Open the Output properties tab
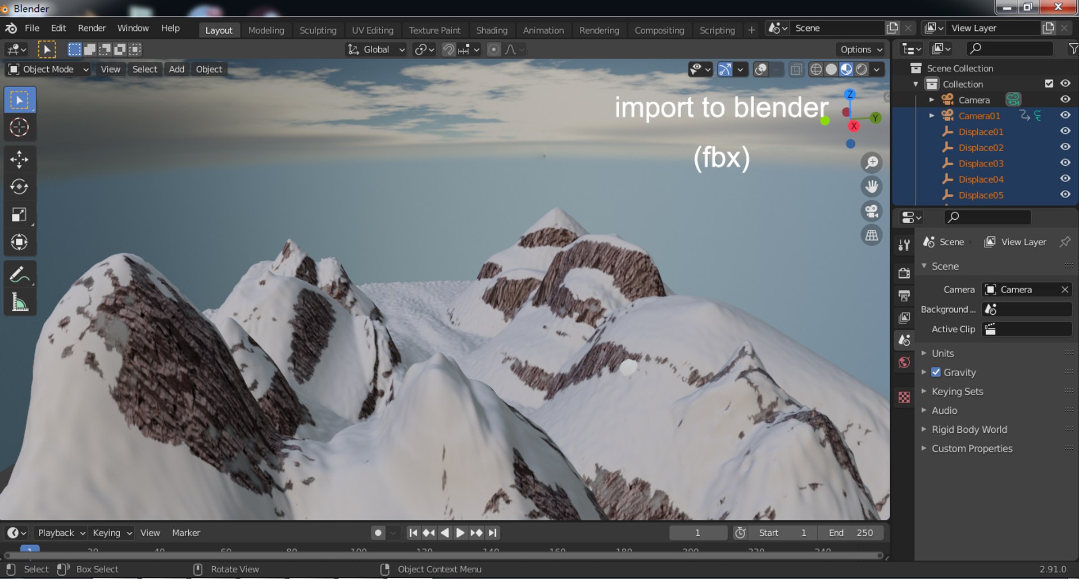Image resolution: width=1079 pixels, height=579 pixels. [904, 296]
